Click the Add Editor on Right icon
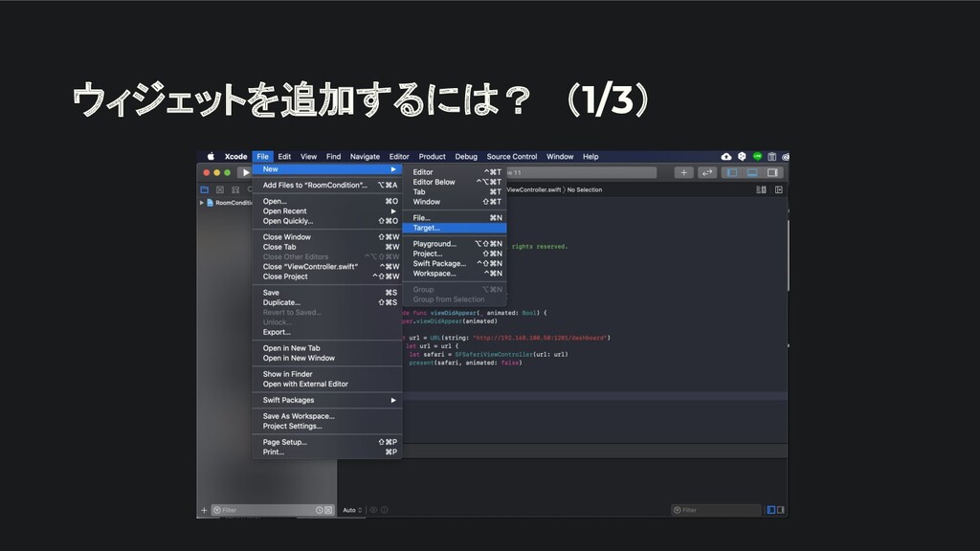 click(779, 189)
